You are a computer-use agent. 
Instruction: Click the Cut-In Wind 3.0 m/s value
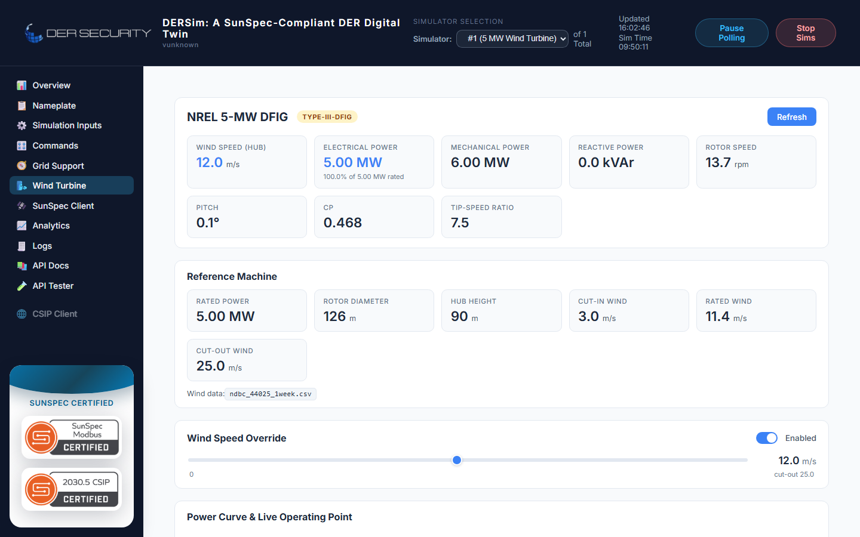point(597,316)
